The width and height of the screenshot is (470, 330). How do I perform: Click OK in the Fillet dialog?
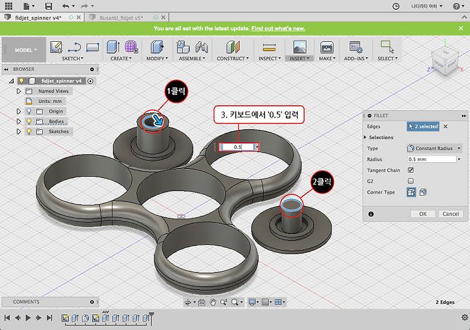click(423, 214)
